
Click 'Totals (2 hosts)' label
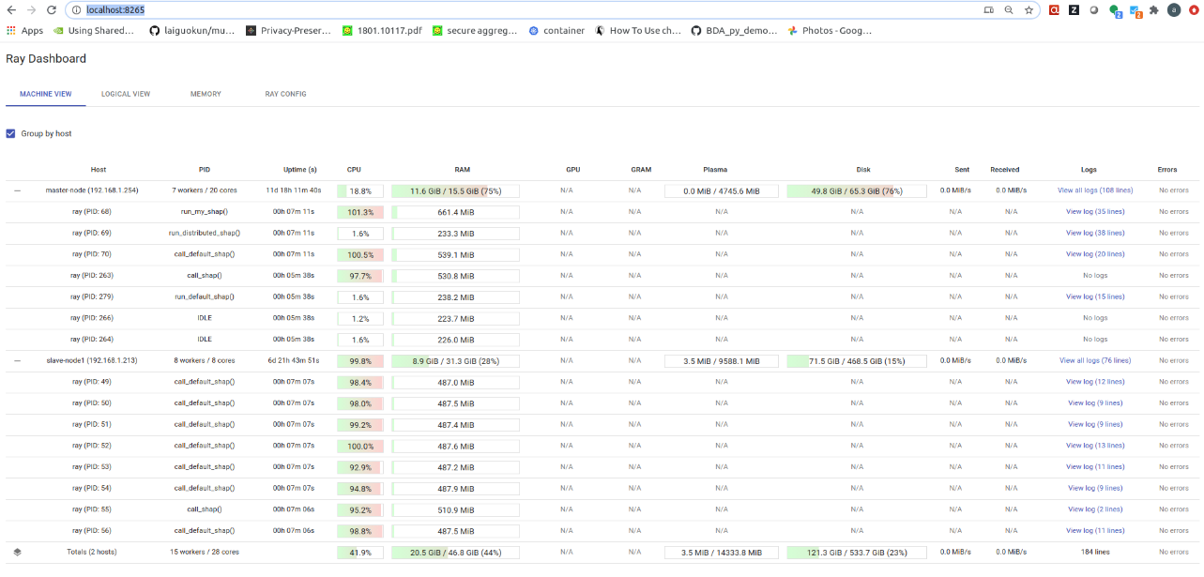pos(91,552)
